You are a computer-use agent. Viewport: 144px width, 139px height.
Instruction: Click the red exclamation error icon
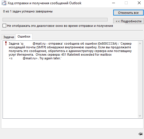(6, 43)
